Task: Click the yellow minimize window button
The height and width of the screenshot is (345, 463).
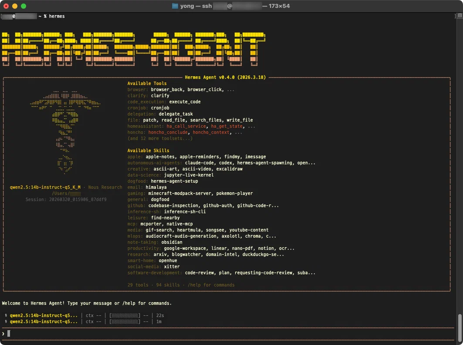Action: coord(15,6)
